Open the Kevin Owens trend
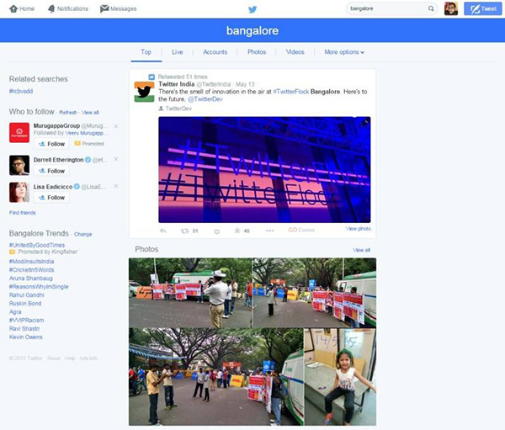Viewport: 505px width, 430px height. point(26,337)
